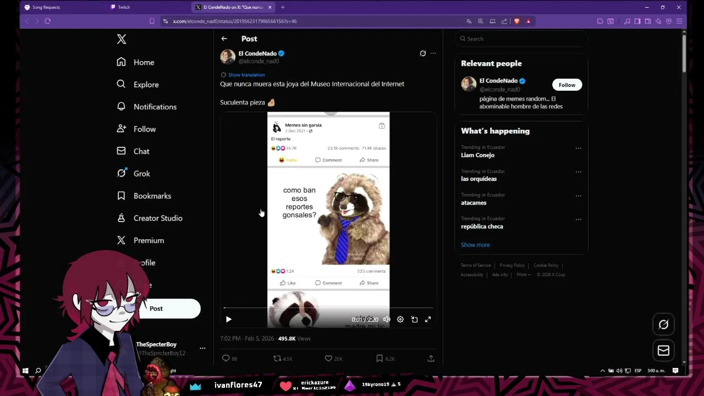Open El CondeNado's name on the post
Image resolution: width=704 pixels, height=396 pixels.
pyautogui.click(x=257, y=53)
